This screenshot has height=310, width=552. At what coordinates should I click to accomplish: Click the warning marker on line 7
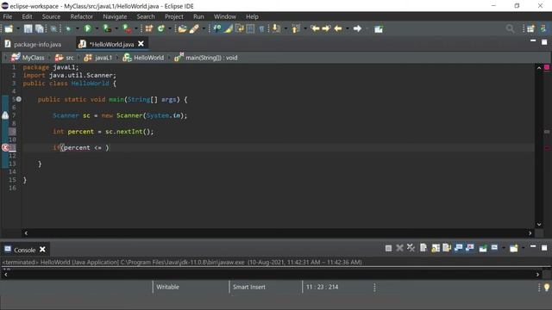(x=5, y=115)
